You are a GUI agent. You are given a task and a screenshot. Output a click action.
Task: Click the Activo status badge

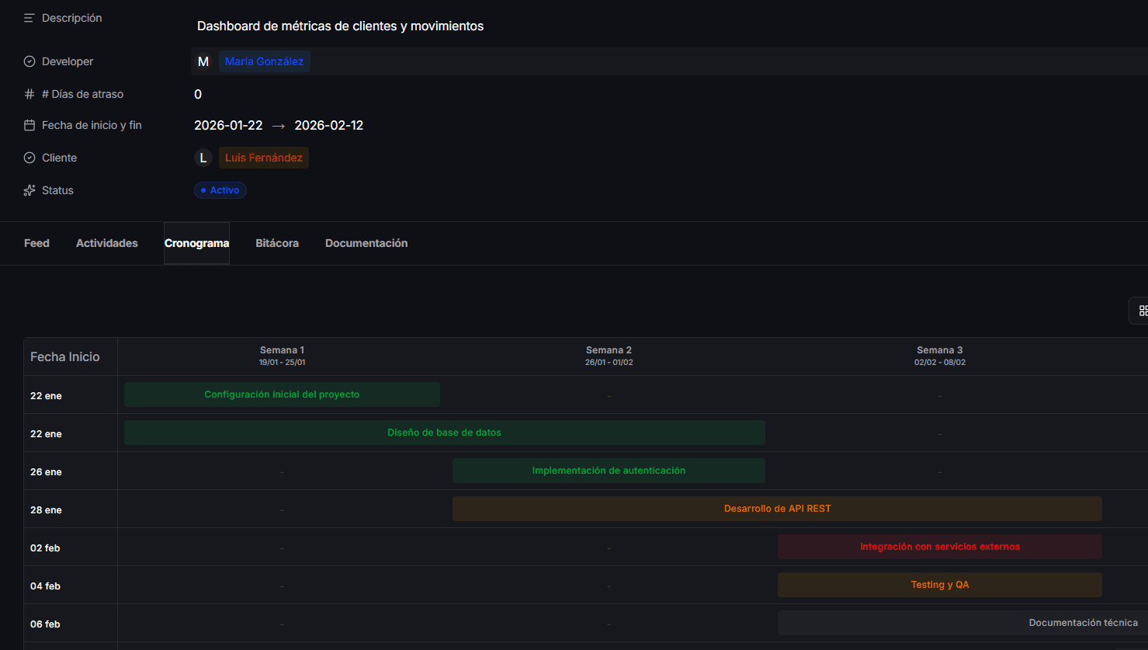click(x=220, y=189)
